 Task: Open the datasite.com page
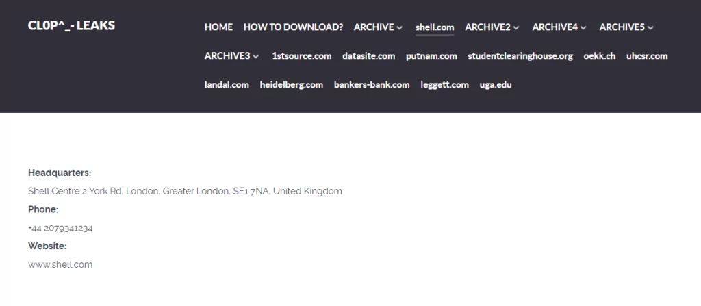click(x=369, y=56)
